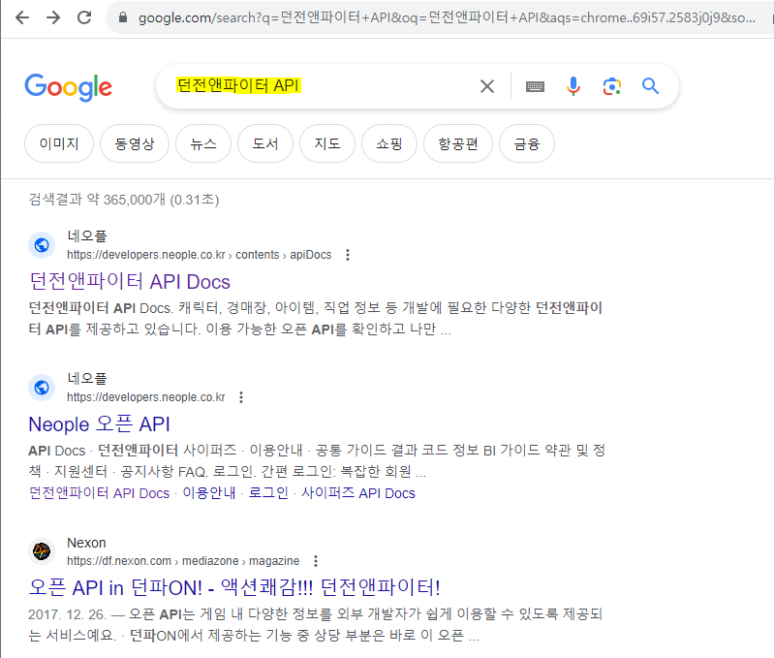This screenshot has height=658, width=774.
Task: Open more options for the df.nexon.com result
Action: pos(316,561)
